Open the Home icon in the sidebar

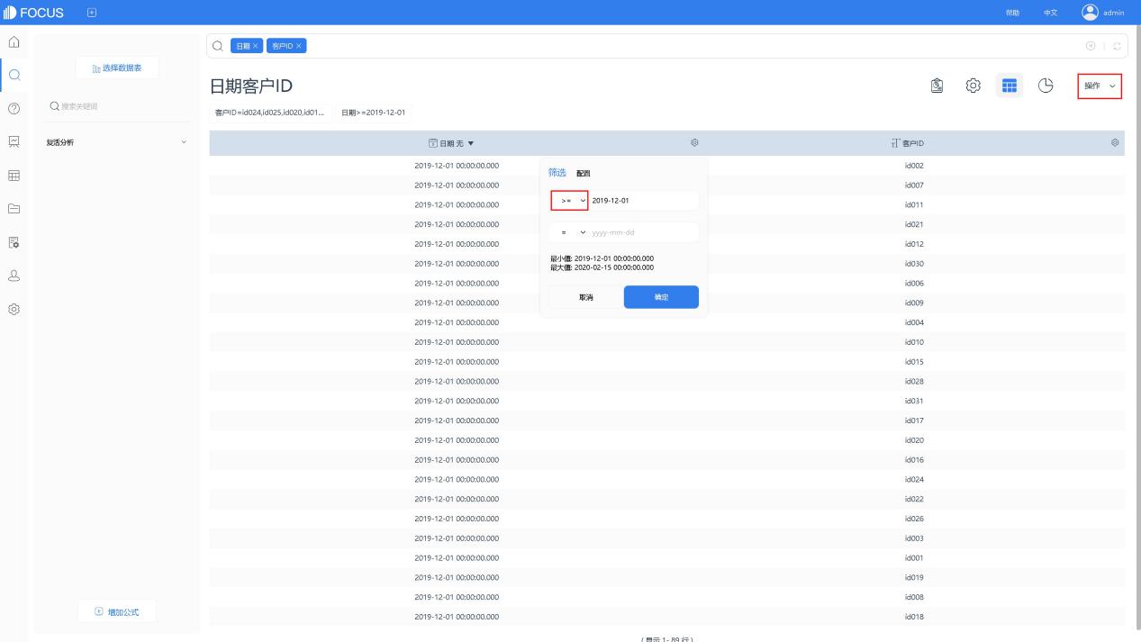coord(14,42)
